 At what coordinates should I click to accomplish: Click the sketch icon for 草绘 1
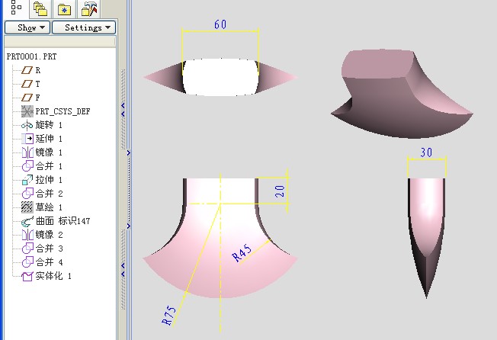point(27,207)
